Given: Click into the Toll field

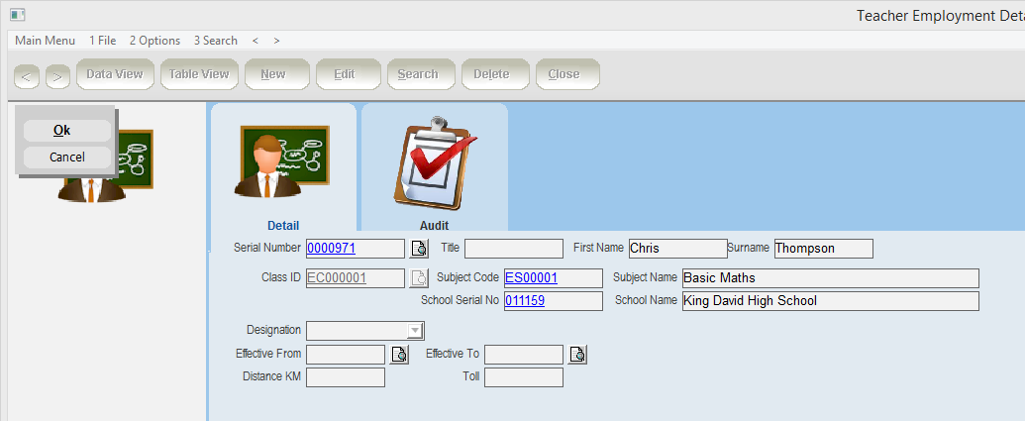Looking at the screenshot, I should 523,377.
